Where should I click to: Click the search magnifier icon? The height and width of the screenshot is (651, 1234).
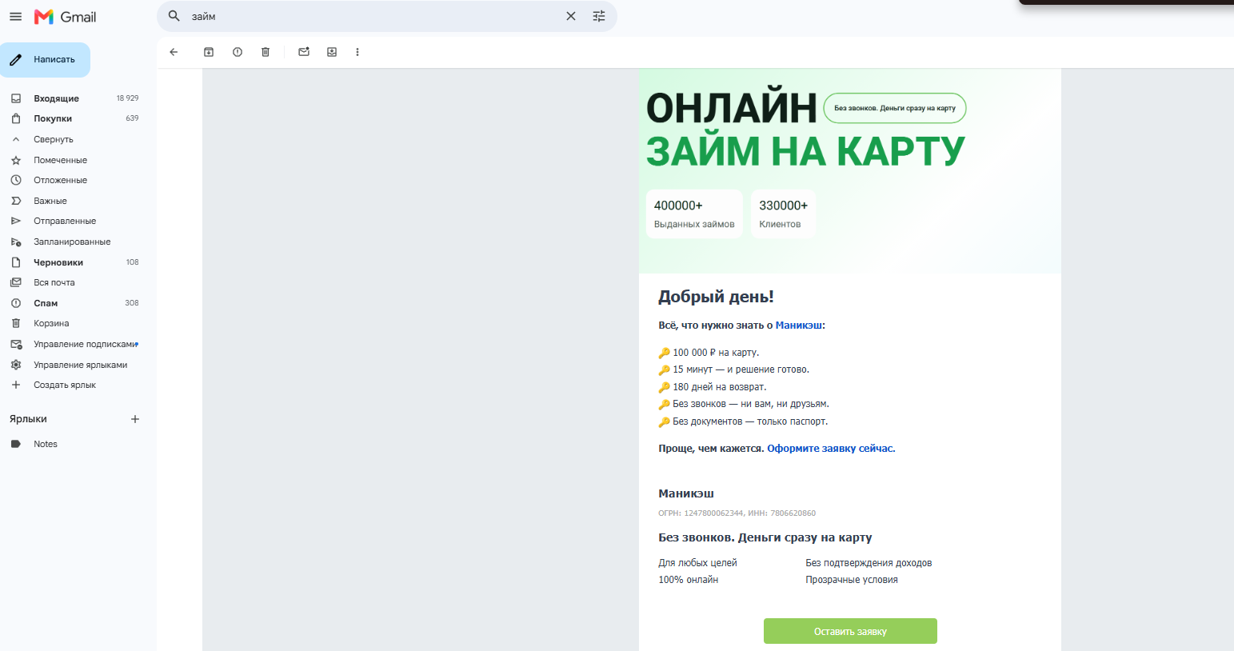(174, 16)
